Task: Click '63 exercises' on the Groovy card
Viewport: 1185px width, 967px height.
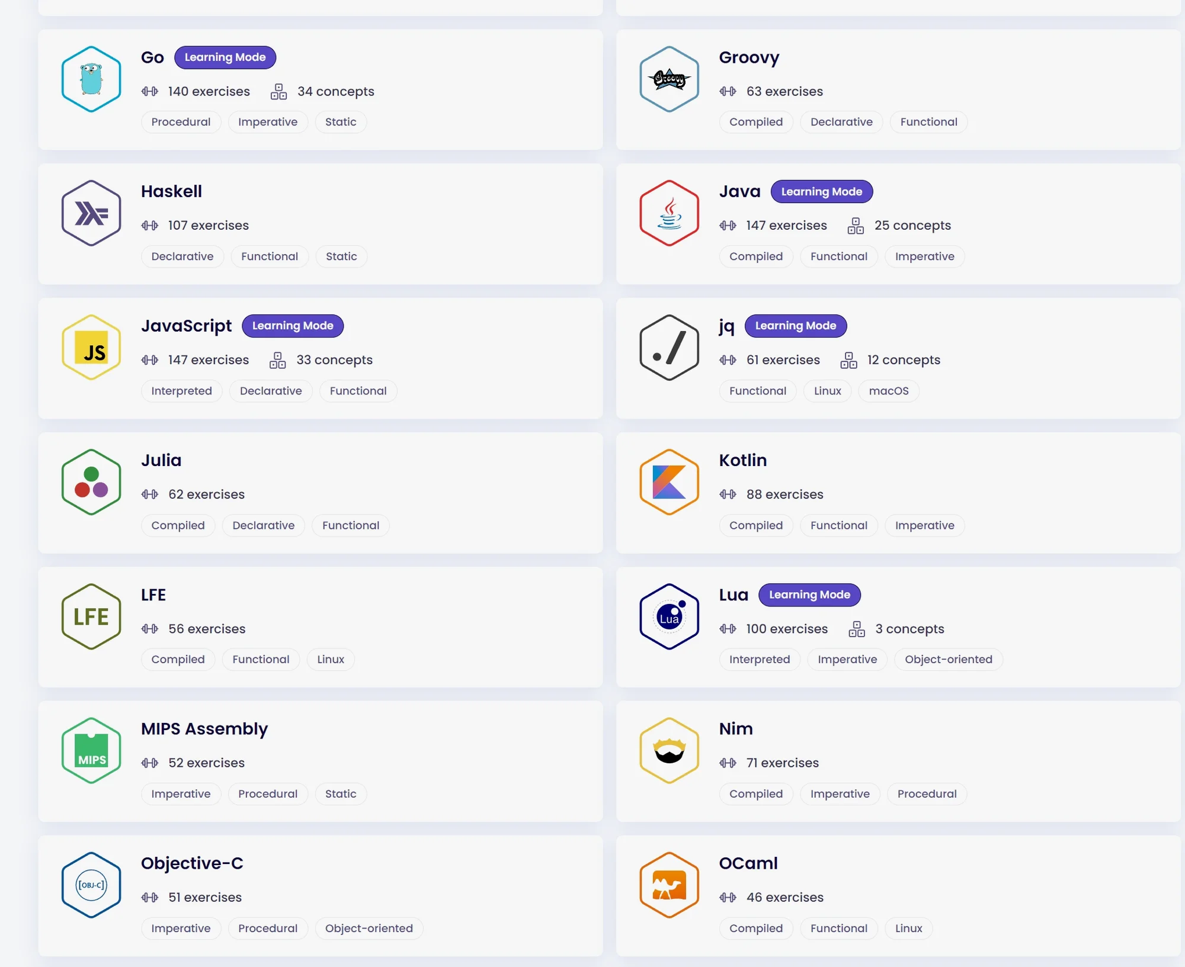Action: pyautogui.click(x=784, y=91)
